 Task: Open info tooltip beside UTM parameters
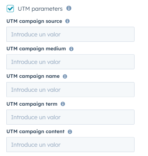(69, 8)
